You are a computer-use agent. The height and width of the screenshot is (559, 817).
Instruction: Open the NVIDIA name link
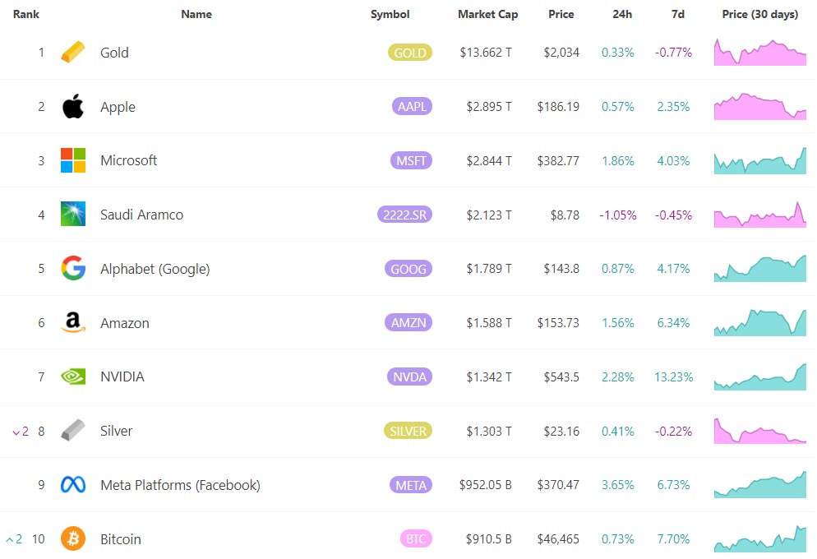click(122, 377)
